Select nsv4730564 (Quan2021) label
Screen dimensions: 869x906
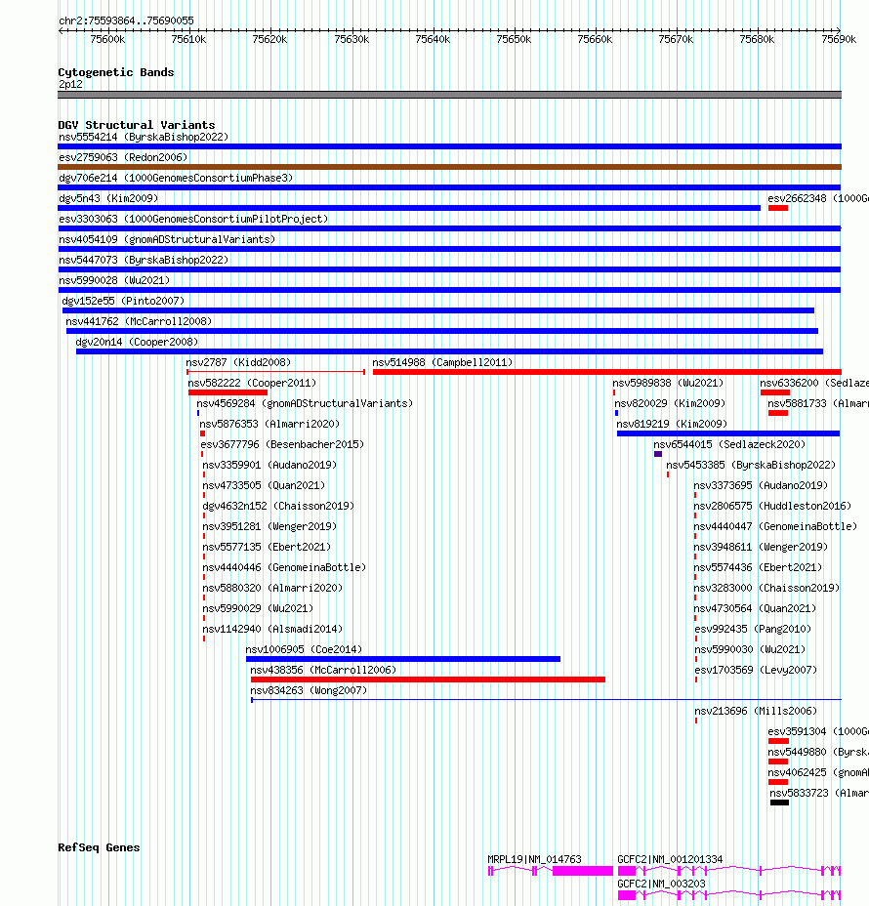(x=755, y=608)
